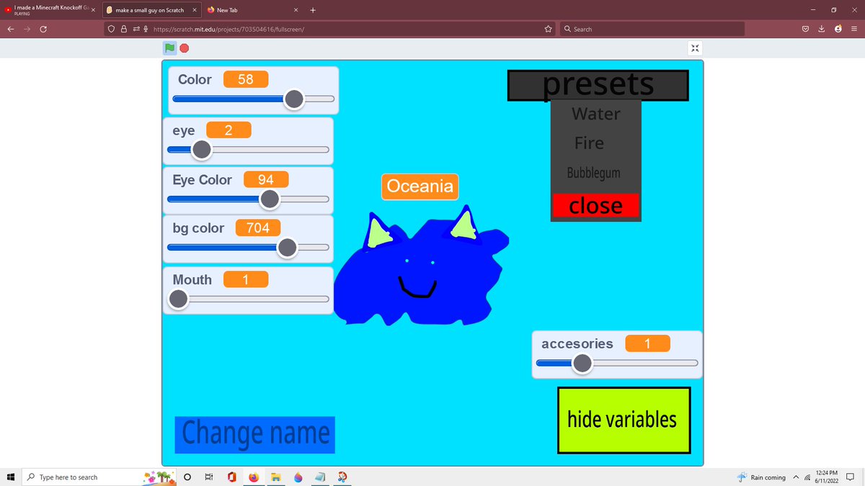Choose the Water preset
865x486 pixels.
(x=595, y=114)
